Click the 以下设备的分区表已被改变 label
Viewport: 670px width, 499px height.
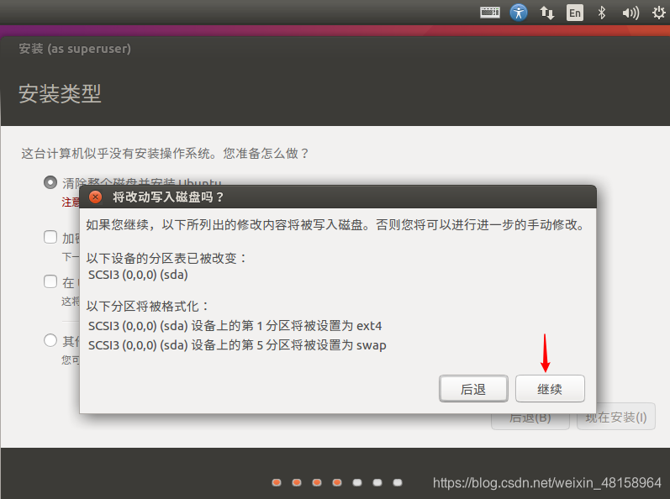(166, 258)
